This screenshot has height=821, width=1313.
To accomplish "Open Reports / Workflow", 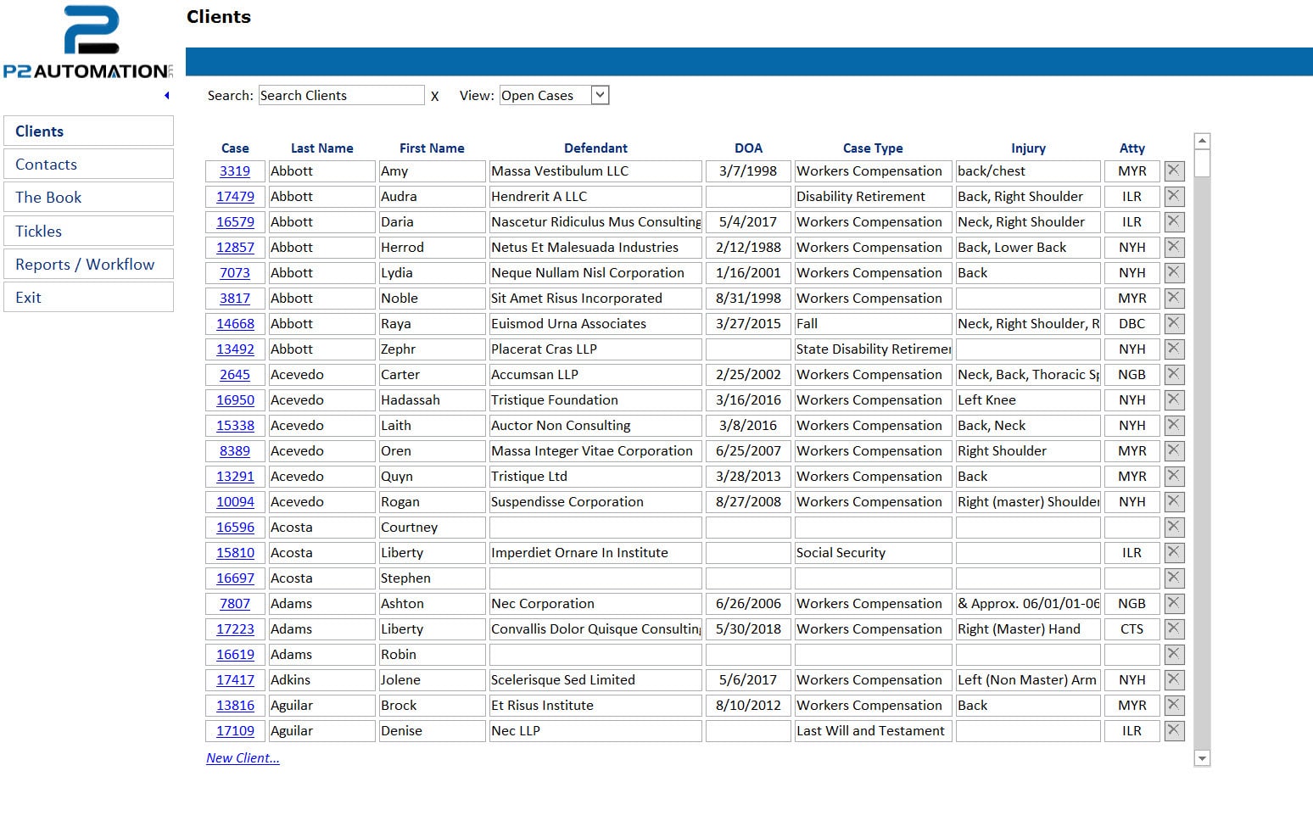I will [88, 264].
